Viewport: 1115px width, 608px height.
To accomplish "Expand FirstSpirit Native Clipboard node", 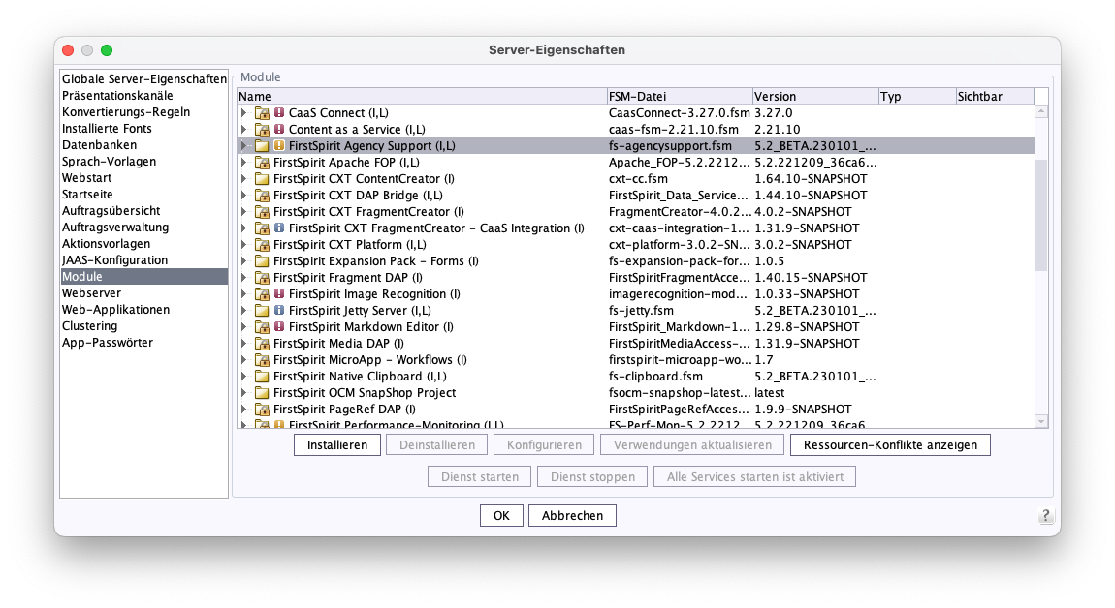I will [244, 376].
